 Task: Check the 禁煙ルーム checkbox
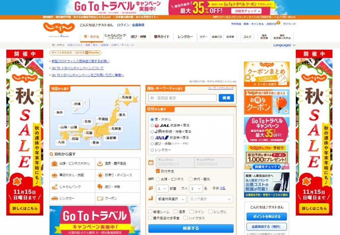pyautogui.click(x=150, y=211)
